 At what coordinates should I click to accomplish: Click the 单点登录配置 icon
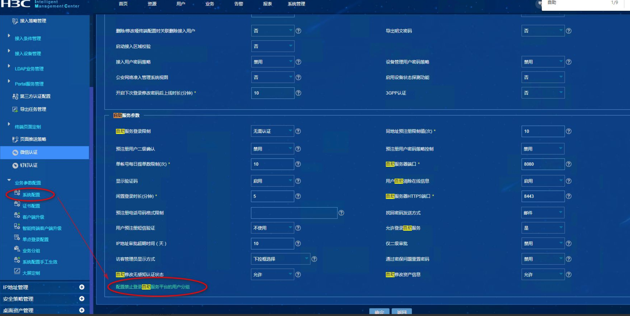tap(17, 238)
